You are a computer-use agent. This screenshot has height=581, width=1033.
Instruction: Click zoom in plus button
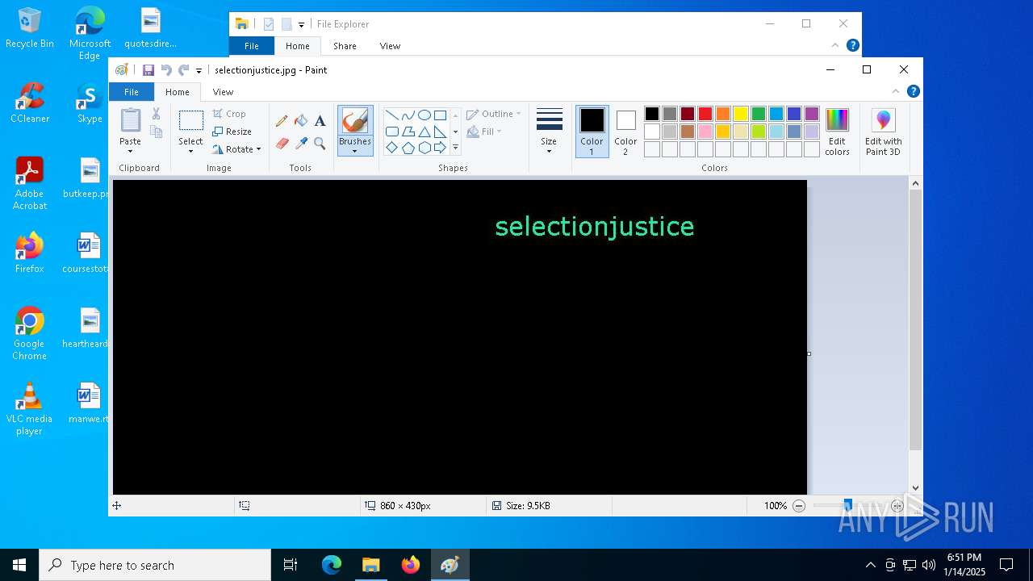pyautogui.click(x=897, y=506)
